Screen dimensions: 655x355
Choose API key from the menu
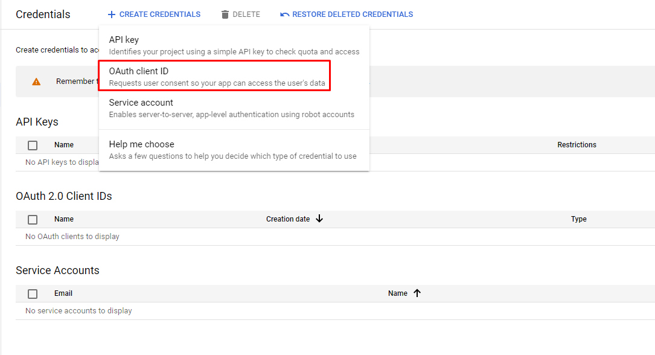tap(234, 45)
